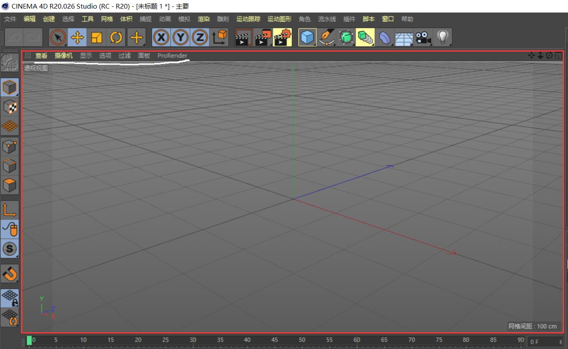Switch to Workplane mode orange grid
568x349 pixels.
(x=10, y=126)
